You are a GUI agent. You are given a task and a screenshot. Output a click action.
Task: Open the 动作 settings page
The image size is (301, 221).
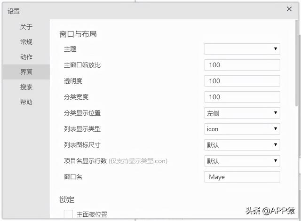26,57
